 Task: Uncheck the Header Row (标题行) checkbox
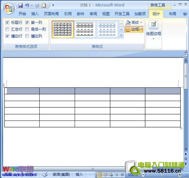coord(8,23)
